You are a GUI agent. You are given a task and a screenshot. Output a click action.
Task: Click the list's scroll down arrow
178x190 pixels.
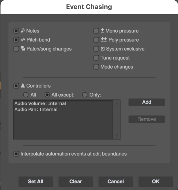[116, 136]
